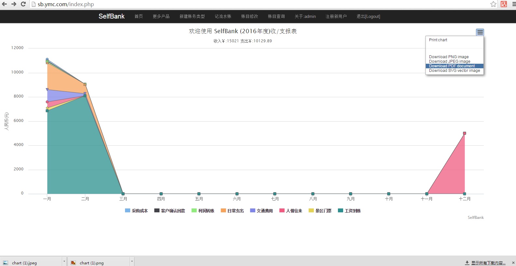Open the chart context menu hamburger button
Viewport: 516px width, 266px height.
480,32
